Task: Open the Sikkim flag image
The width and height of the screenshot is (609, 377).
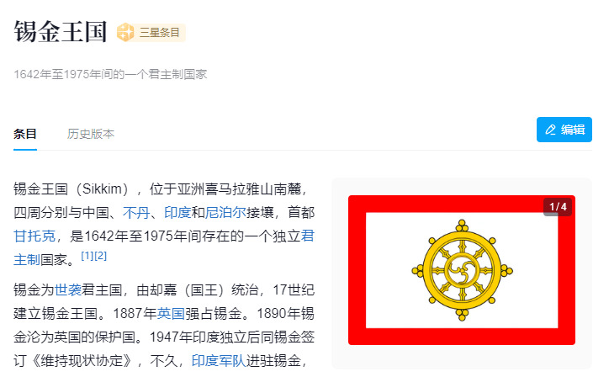Action: (462, 270)
